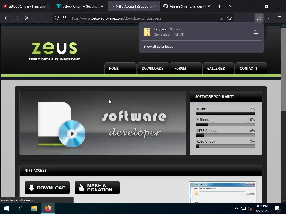
Task: Click the nGlide label in Software Popularity
Action: point(201,109)
